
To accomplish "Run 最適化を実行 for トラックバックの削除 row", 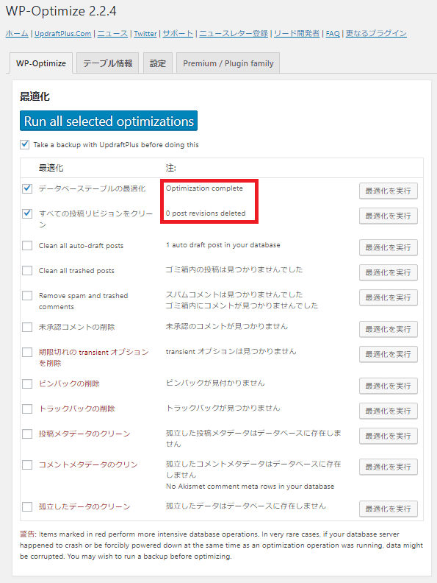I will click(x=388, y=411).
